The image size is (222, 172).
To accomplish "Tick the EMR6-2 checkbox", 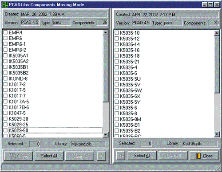I will [5, 50].
